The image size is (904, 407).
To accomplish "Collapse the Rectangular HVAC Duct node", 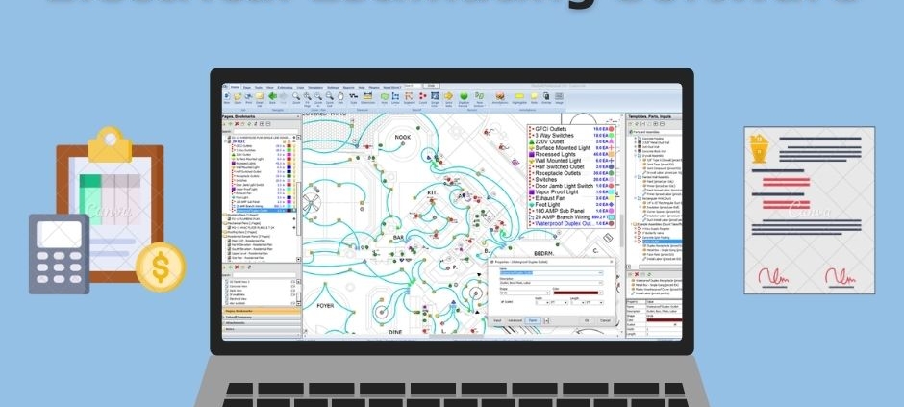I will click(636, 198).
